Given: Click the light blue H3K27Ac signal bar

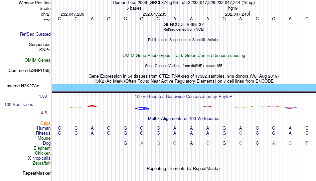Looking at the screenshot, I should click(184, 88).
